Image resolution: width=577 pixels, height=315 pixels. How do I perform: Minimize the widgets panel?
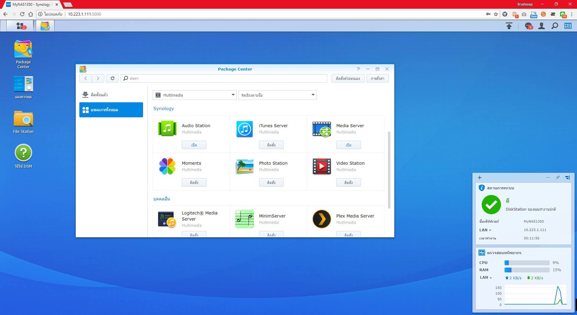548,178
